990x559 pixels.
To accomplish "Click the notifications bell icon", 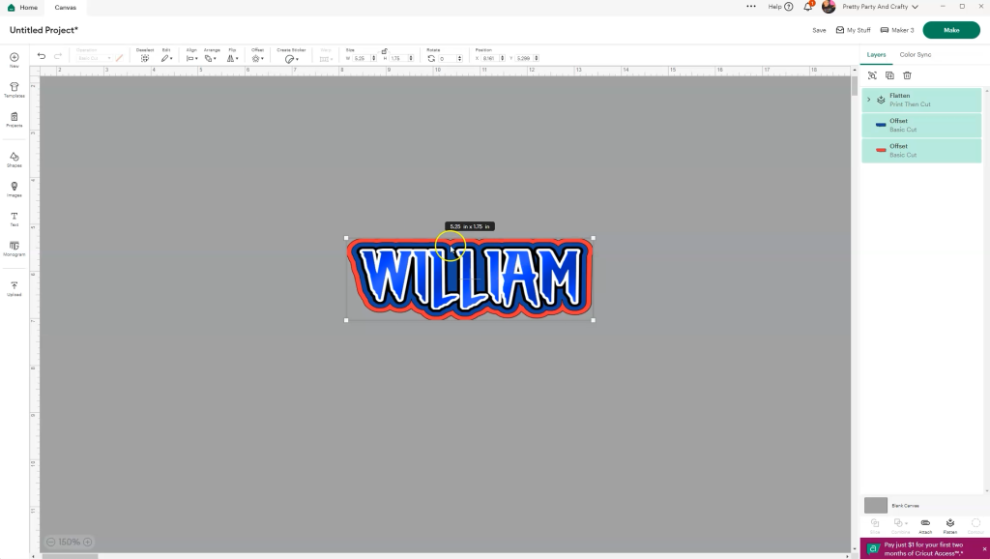I will tap(807, 7).
